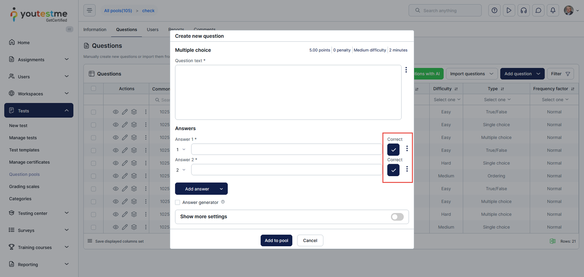Expand the Add answer dropdown arrow
584x277 pixels.
(x=221, y=189)
